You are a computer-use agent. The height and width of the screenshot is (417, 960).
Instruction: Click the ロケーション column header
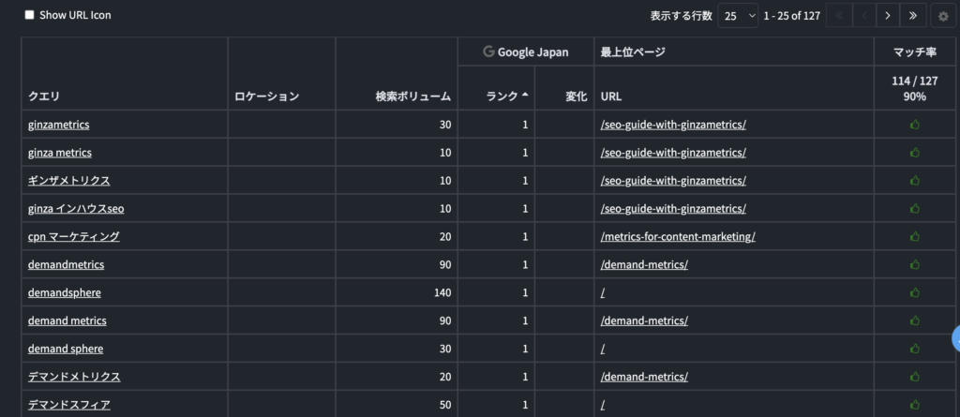(x=266, y=96)
